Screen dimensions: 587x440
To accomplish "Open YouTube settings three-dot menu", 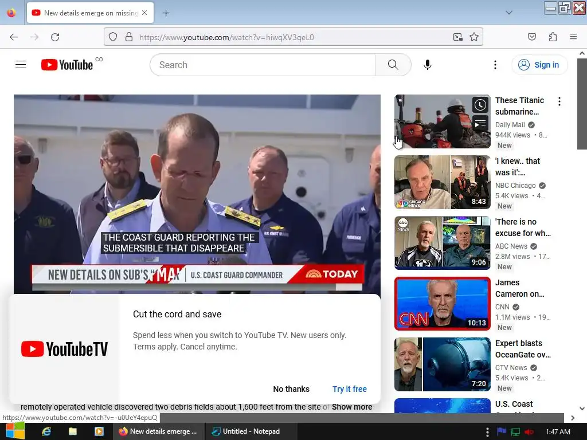I will pos(495,65).
